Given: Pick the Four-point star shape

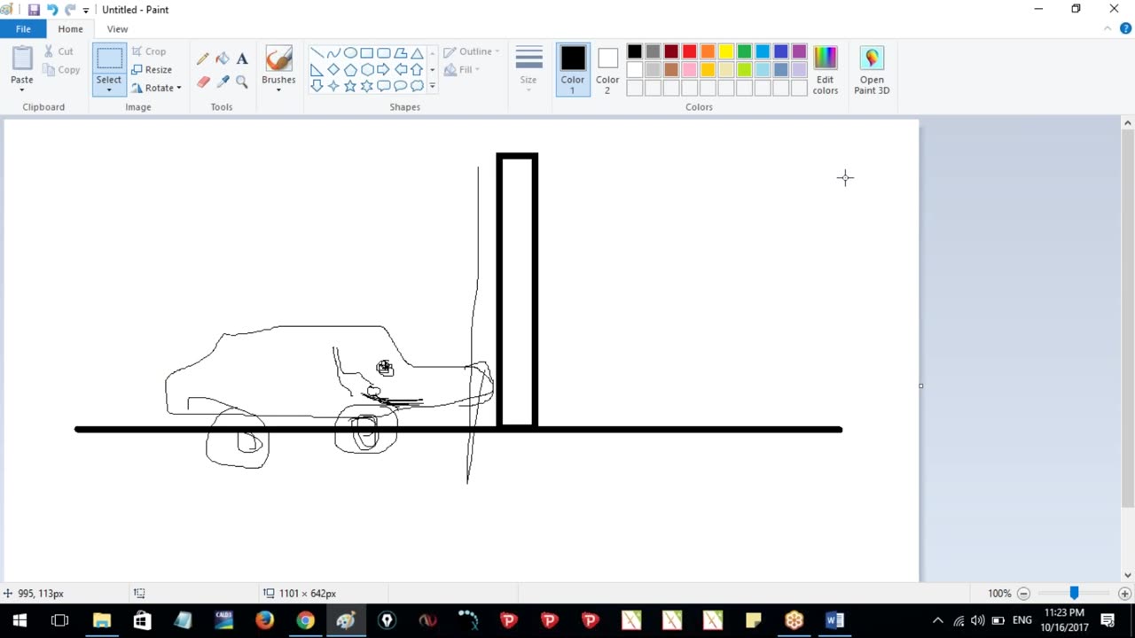Looking at the screenshot, I should coord(333,86).
